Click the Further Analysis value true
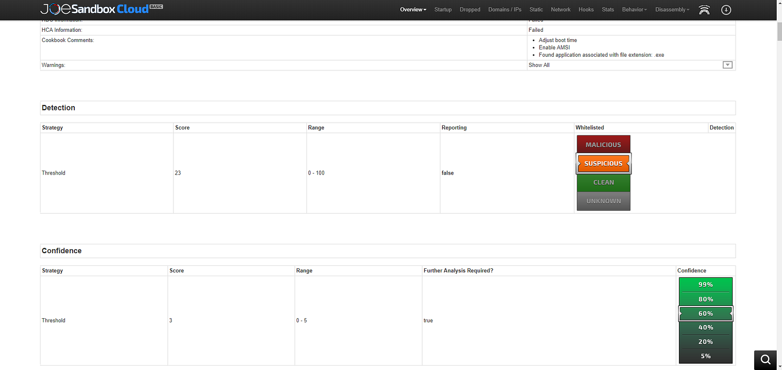This screenshot has height=370, width=782. (428, 321)
